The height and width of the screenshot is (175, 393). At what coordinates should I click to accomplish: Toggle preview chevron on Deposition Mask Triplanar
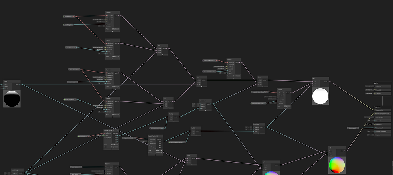pos(284,108)
